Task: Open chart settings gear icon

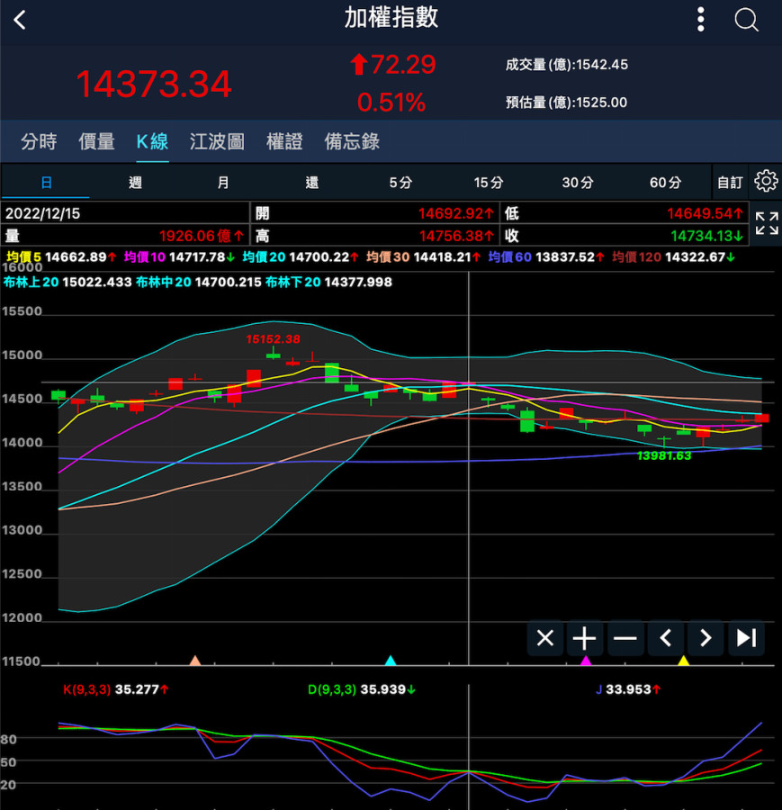Action: (766, 182)
